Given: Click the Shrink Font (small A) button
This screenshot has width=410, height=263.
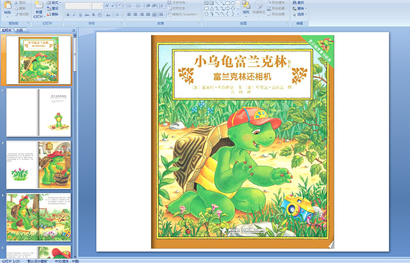Looking at the screenshot, I should click(x=112, y=6).
